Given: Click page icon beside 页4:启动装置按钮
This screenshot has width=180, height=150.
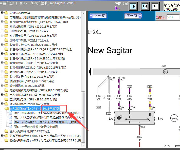Looking at the screenshot, I should coord(11,122).
